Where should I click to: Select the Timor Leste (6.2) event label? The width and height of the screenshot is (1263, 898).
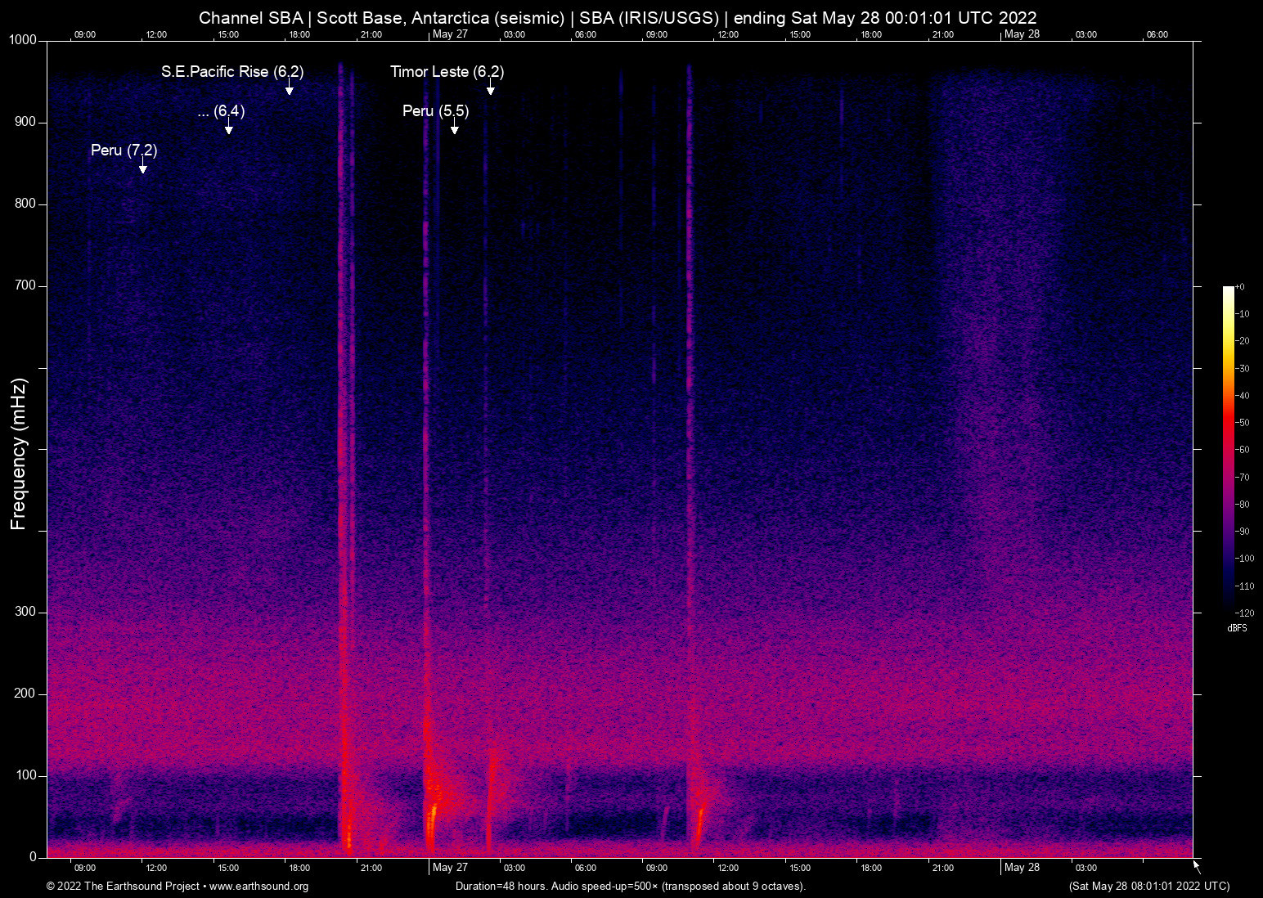point(447,72)
